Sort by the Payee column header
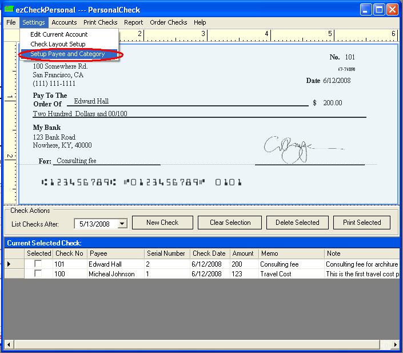Screen dimensions: 403x353 point(115,253)
